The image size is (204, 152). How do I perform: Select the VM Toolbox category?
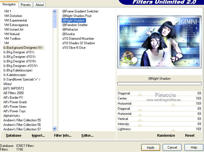tap(12, 39)
